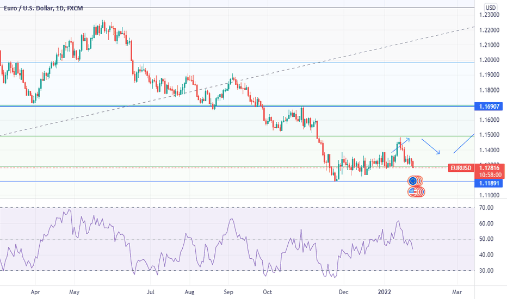Click the Jul label on time axis

tap(150, 292)
